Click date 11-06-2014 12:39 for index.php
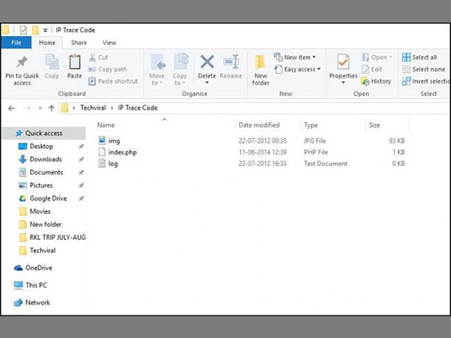451x338 pixels. (x=262, y=152)
